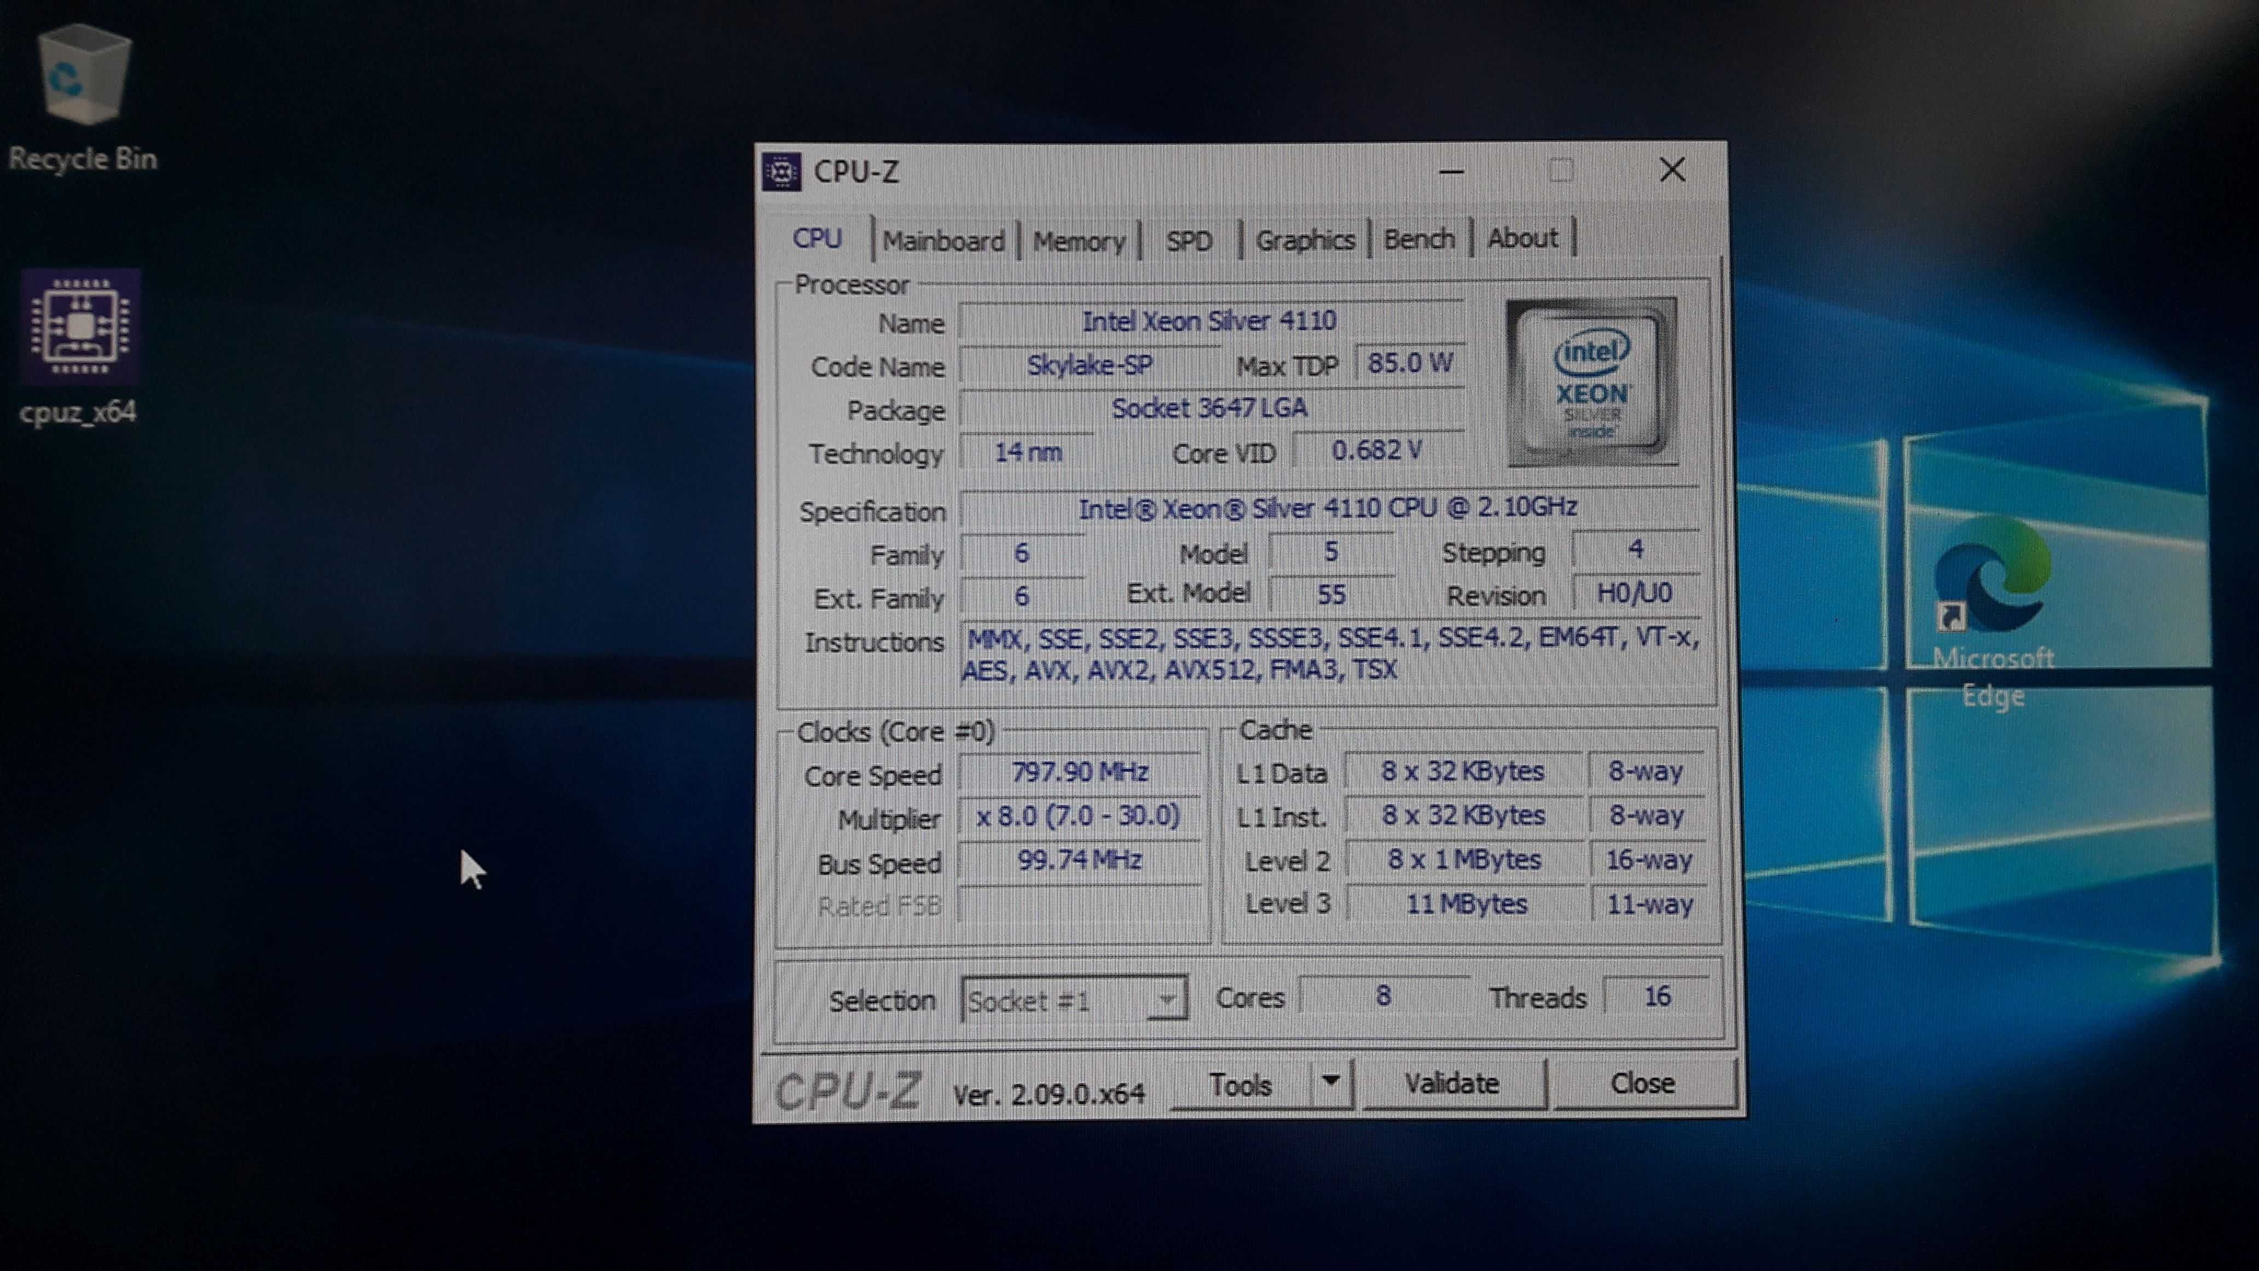Click the Validate button

point(1452,1083)
